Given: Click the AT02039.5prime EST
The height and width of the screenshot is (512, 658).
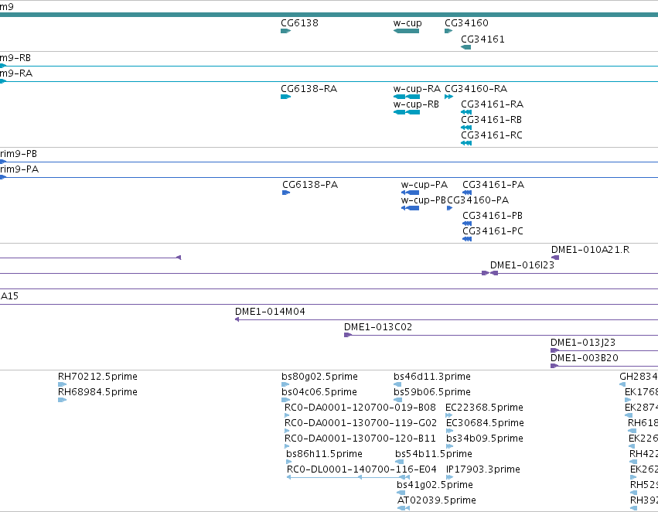Looking at the screenshot, I should click(x=404, y=509).
